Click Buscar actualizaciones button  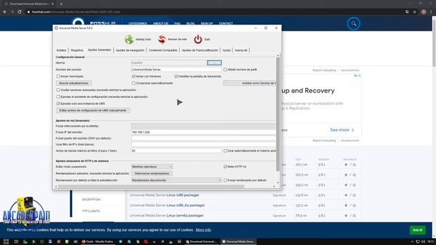click(x=74, y=83)
